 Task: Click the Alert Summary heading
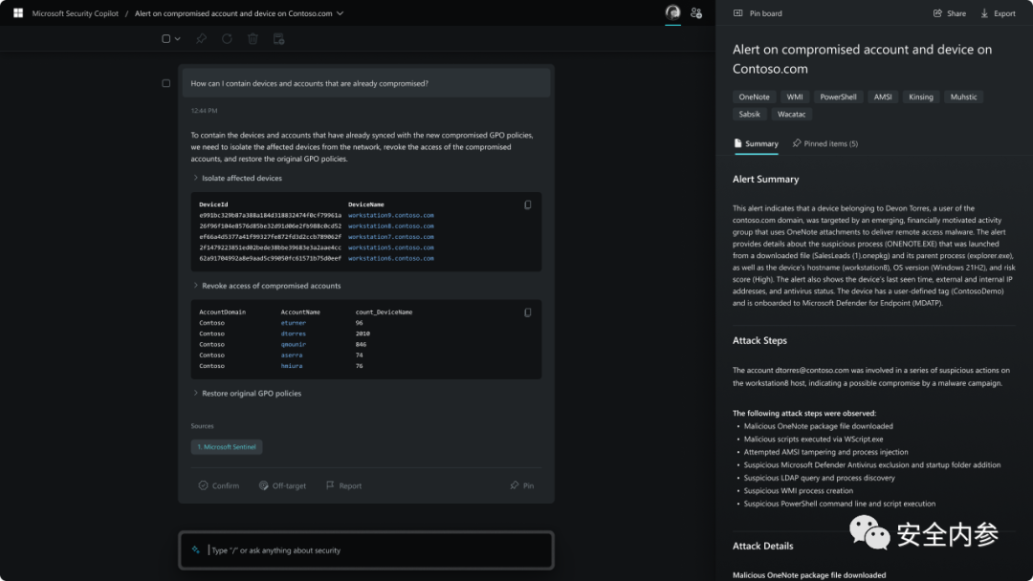(x=765, y=179)
